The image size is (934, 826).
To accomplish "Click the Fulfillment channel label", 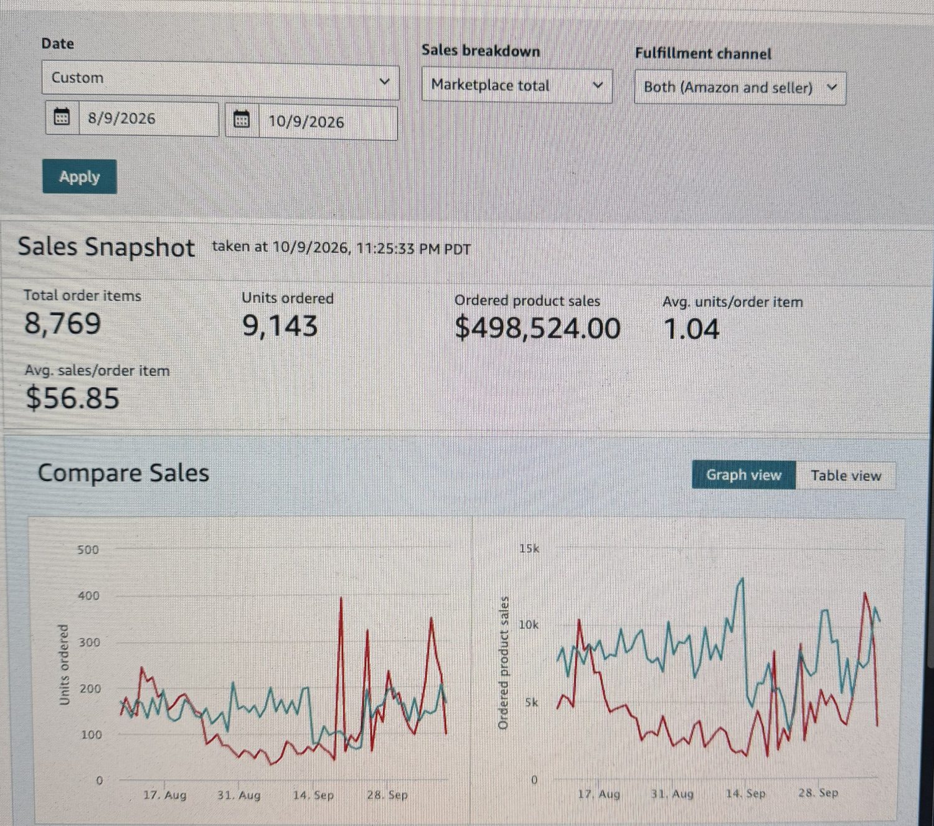I will coord(703,53).
